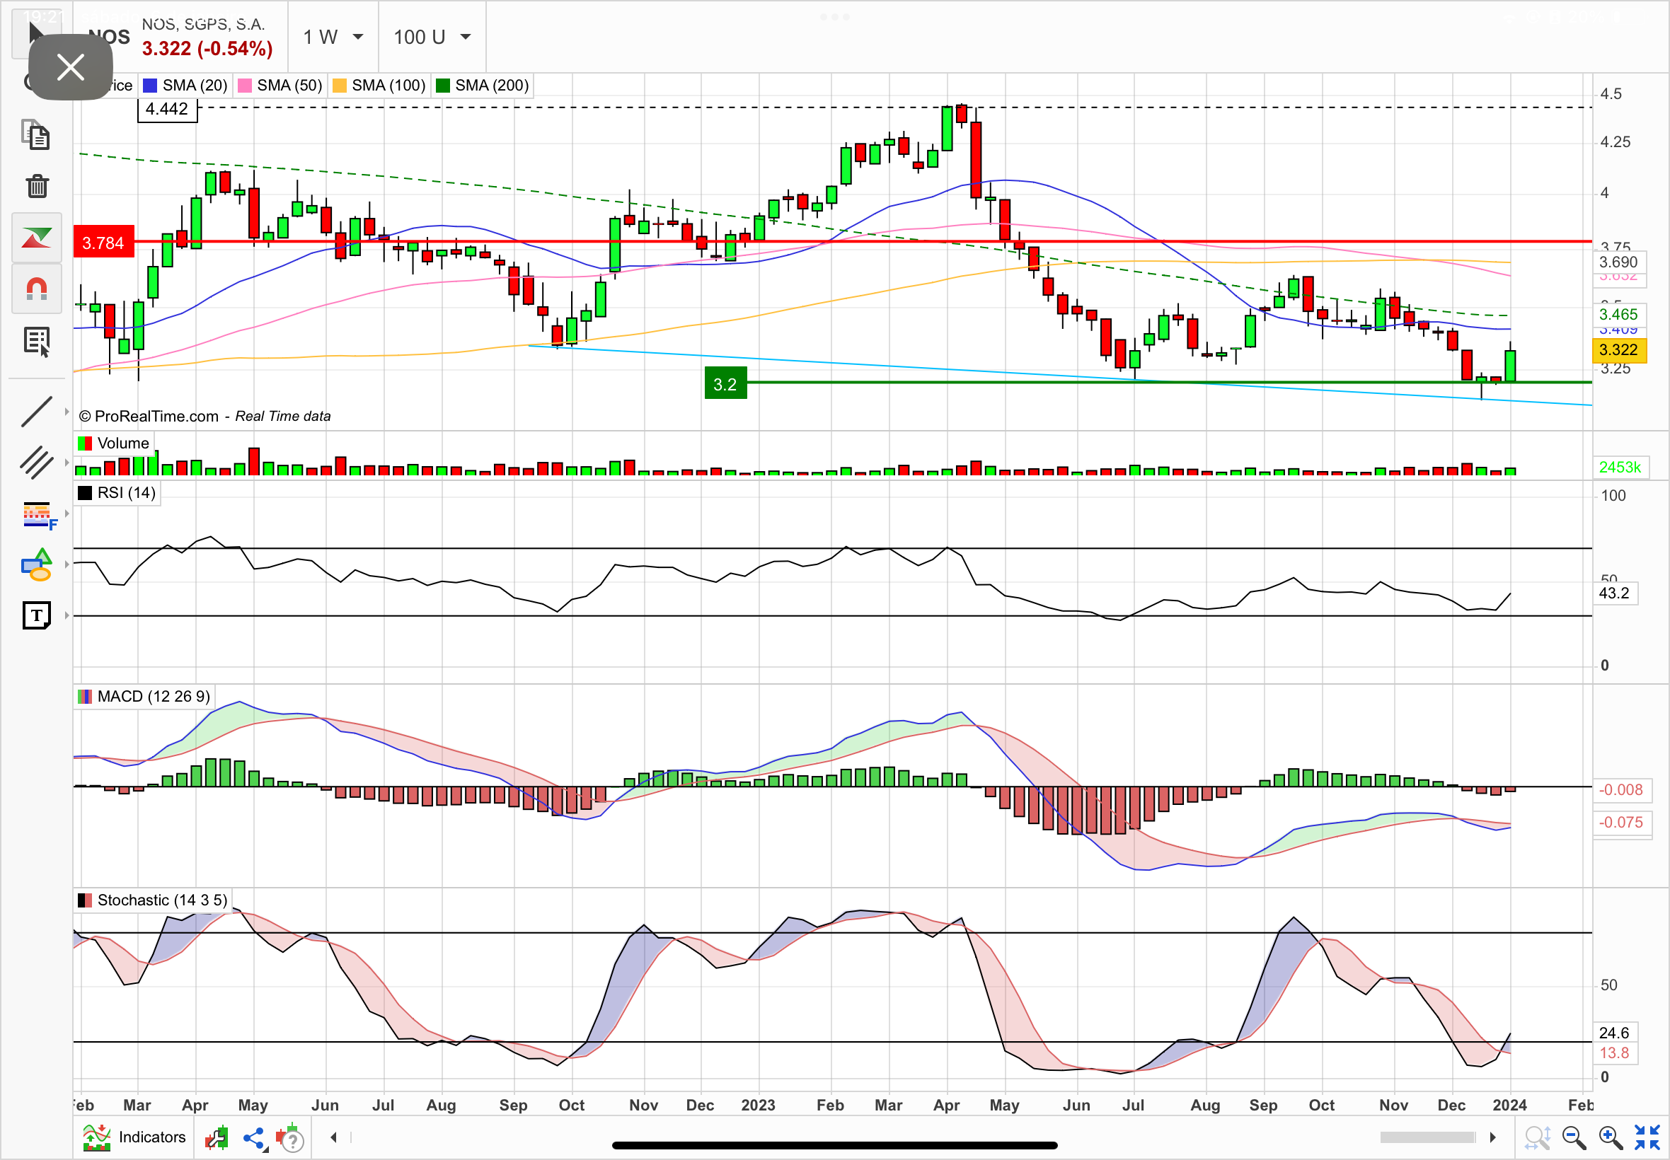Click the copy documents icon

[36, 136]
